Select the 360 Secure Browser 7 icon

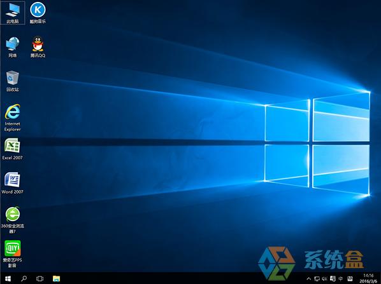[12, 220]
